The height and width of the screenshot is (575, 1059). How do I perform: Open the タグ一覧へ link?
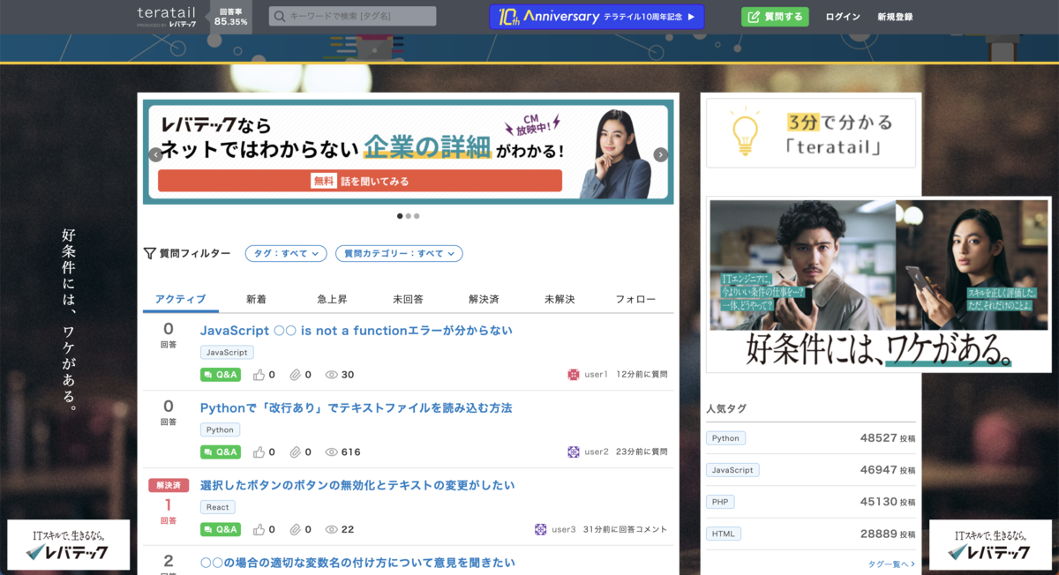pyautogui.click(x=891, y=564)
